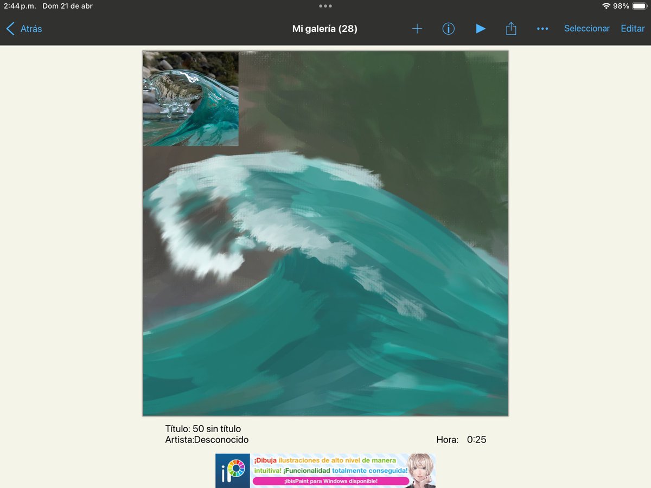Tap the 'ibisPaint para Windows disponible' pink label
Screen dimensions: 651x488
point(331,481)
